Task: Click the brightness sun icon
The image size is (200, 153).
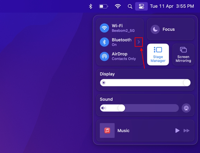Action: [103, 83]
